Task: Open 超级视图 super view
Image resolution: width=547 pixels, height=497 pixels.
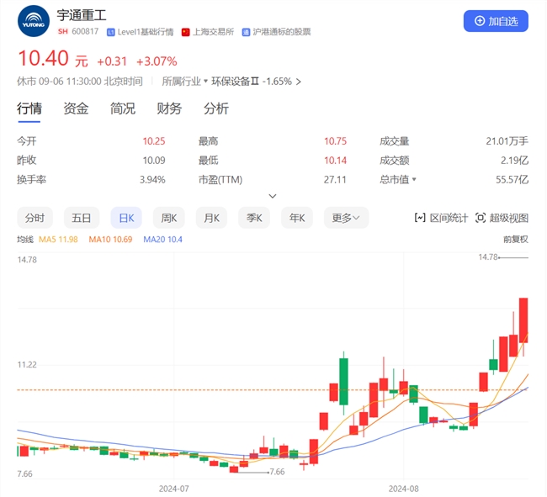Action: (x=502, y=218)
